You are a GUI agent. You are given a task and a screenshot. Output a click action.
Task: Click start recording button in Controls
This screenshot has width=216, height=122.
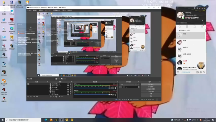click(x=151, y=87)
